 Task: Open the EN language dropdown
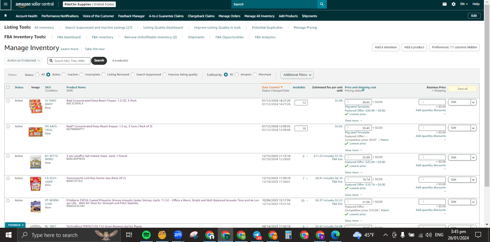click(x=464, y=4)
